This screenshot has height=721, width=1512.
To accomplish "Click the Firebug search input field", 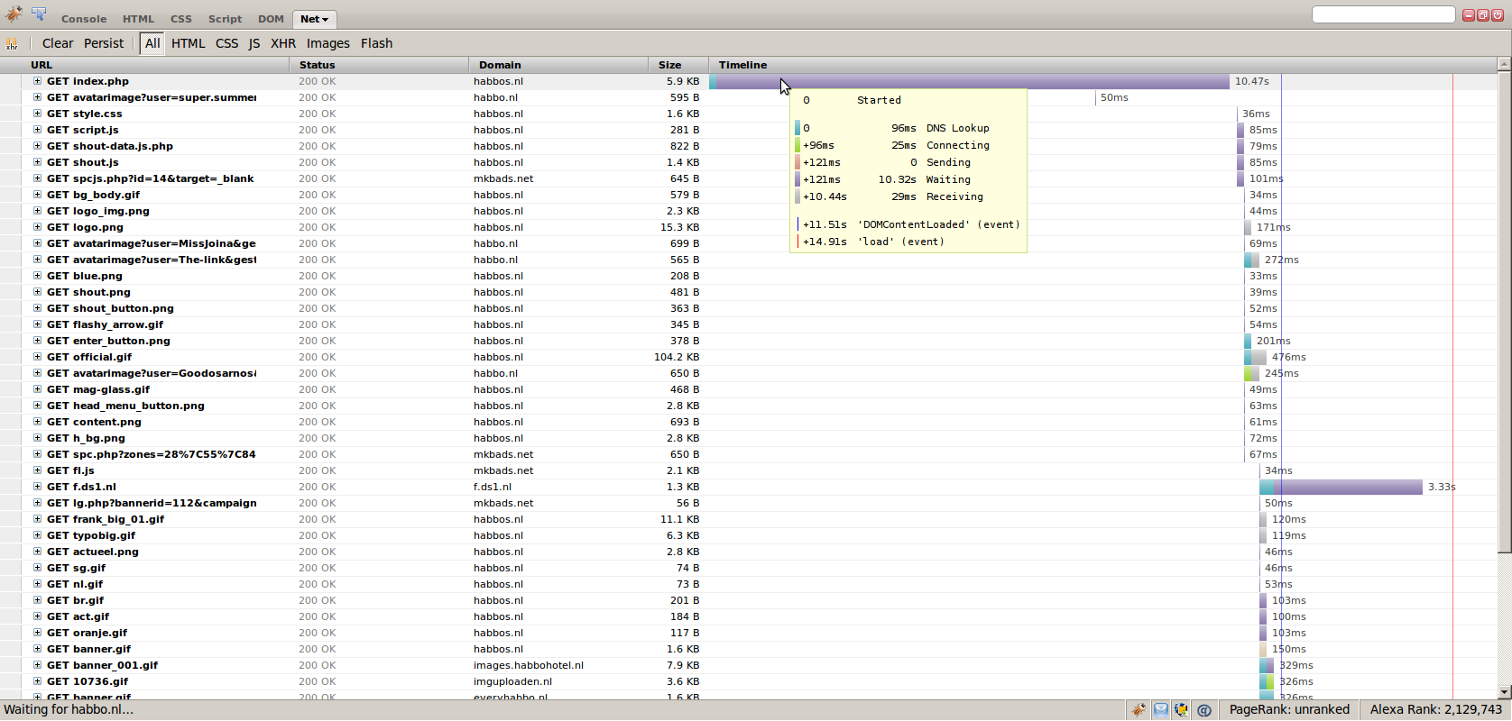I will pyautogui.click(x=1383, y=14).
